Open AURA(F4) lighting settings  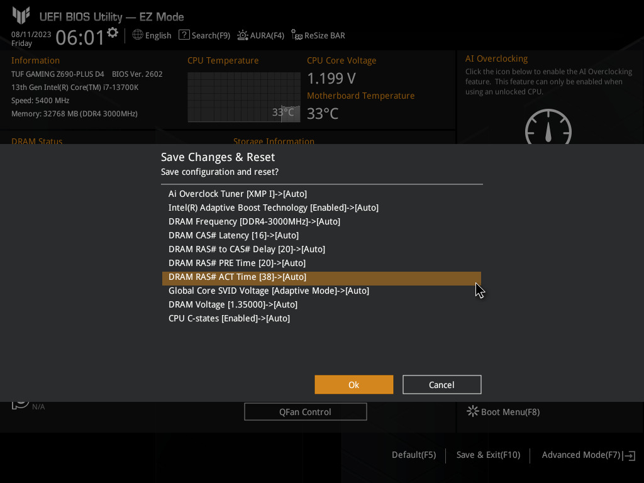[x=261, y=35]
